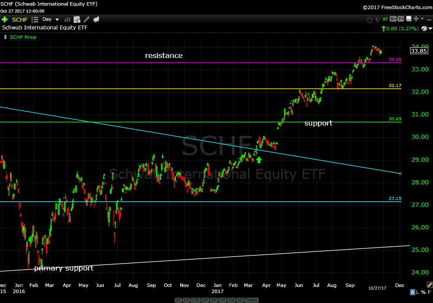Click the Today button
Screen dimensions: 433x303
(x=251, y=300)
